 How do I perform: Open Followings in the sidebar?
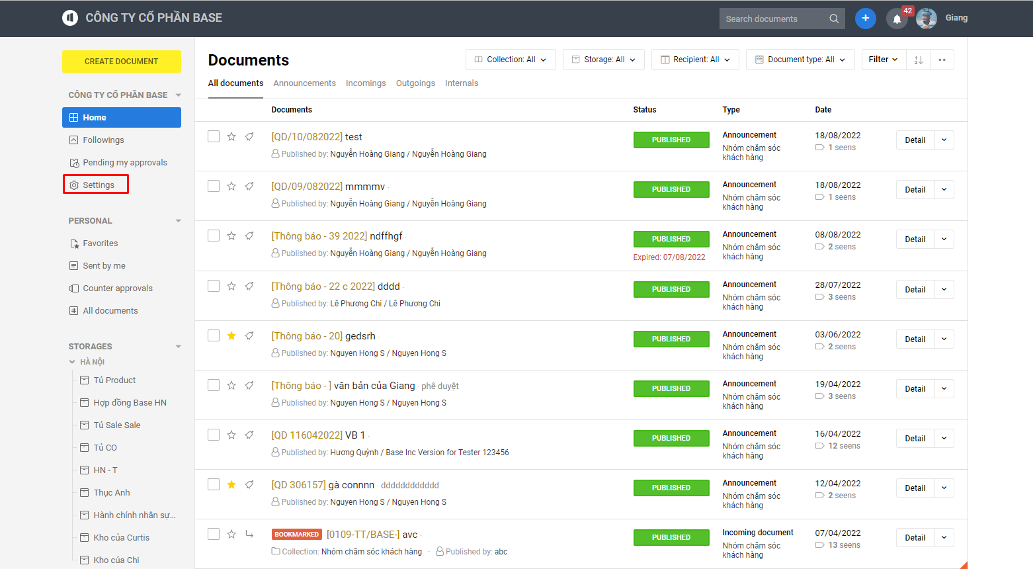coord(103,140)
